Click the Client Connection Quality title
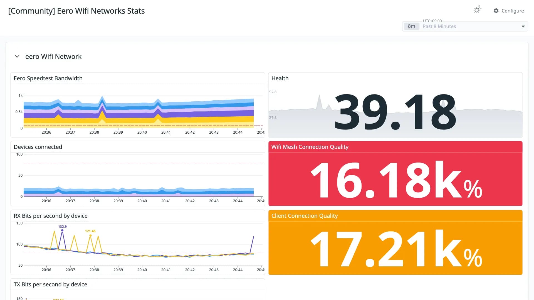Viewport: 534px width, 300px height. coord(305,216)
